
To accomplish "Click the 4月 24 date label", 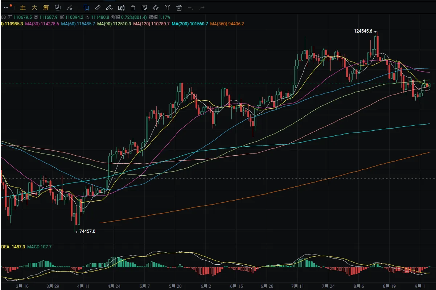I will click(114, 286).
